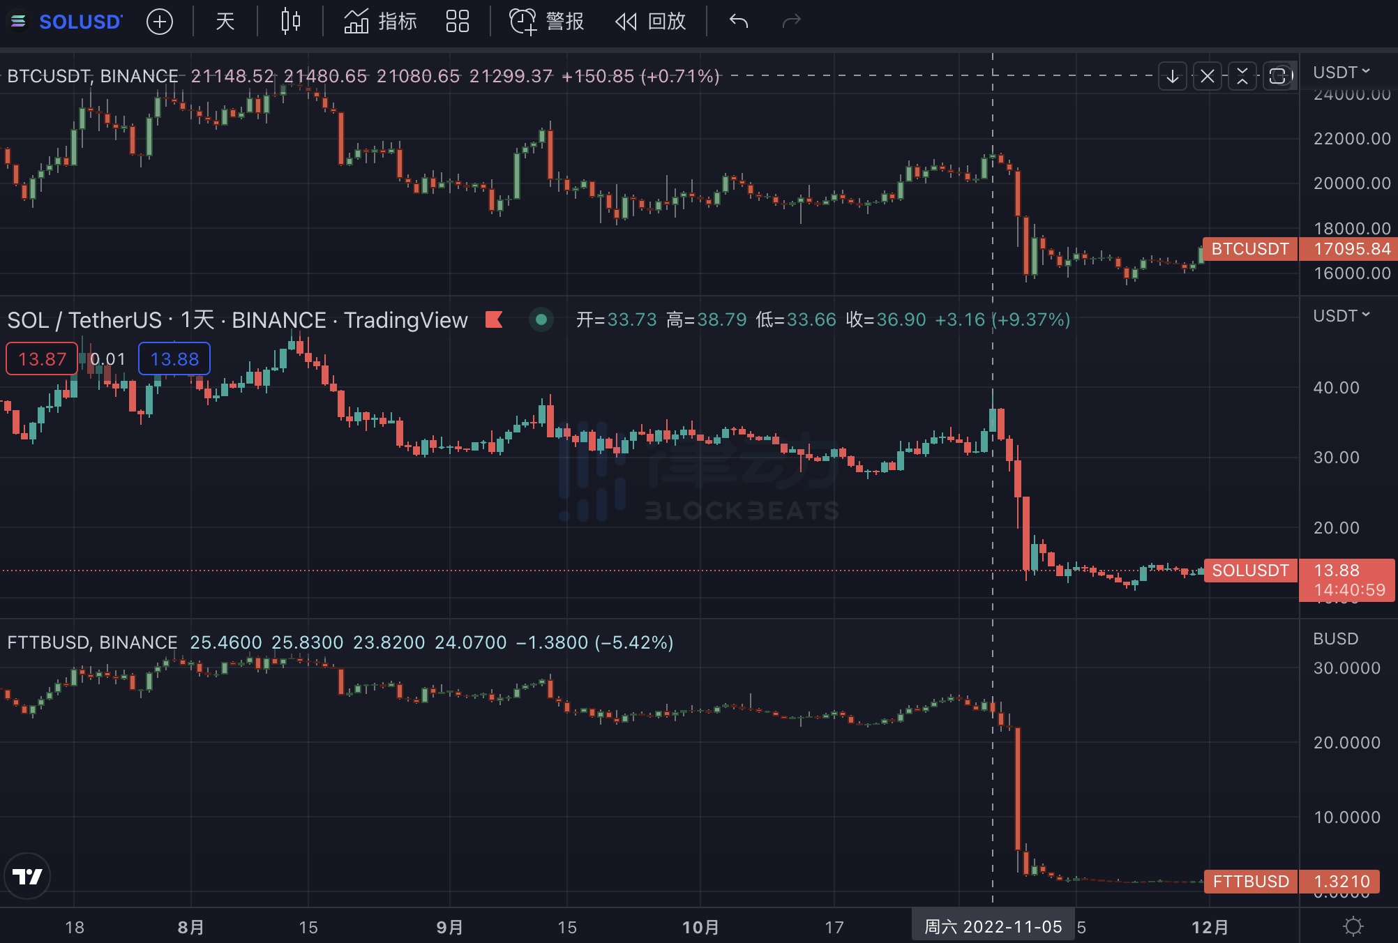
Task: Click the 13.87 sell price button
Action: point(41,359)
